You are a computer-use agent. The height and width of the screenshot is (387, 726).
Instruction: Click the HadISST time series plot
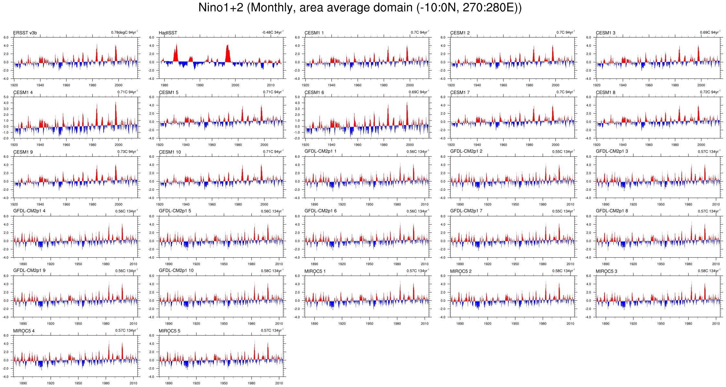coord(222,58)
